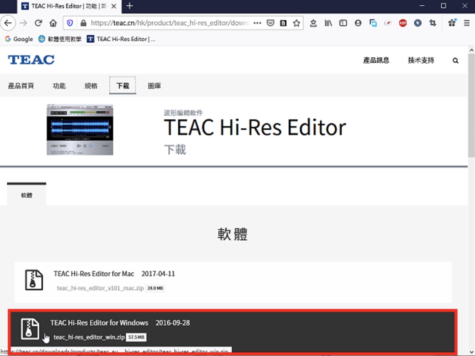
Task: Click the Hi-Res Editor product thumbnail
Action: (x=80, y=129)
